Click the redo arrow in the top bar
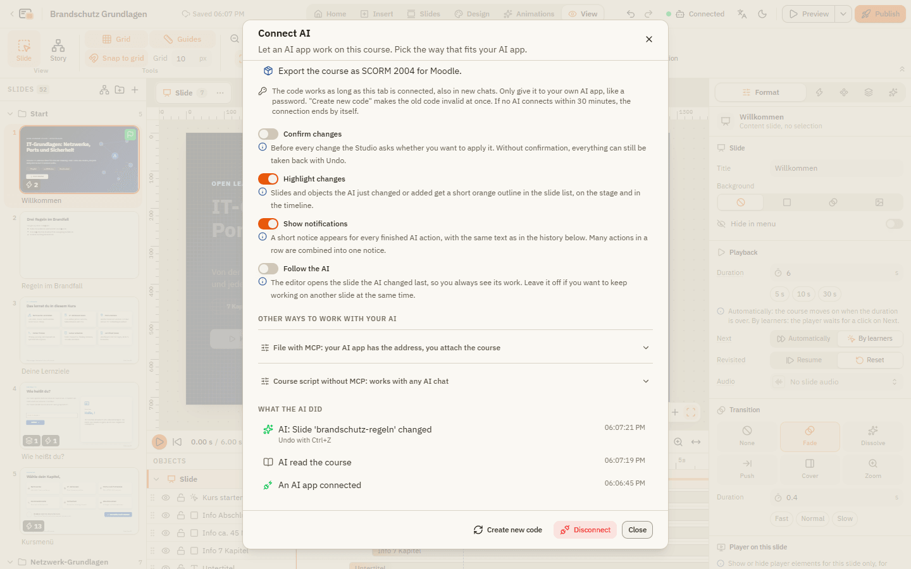Screen dimensions: 911x569 click(x=648, y=14)
